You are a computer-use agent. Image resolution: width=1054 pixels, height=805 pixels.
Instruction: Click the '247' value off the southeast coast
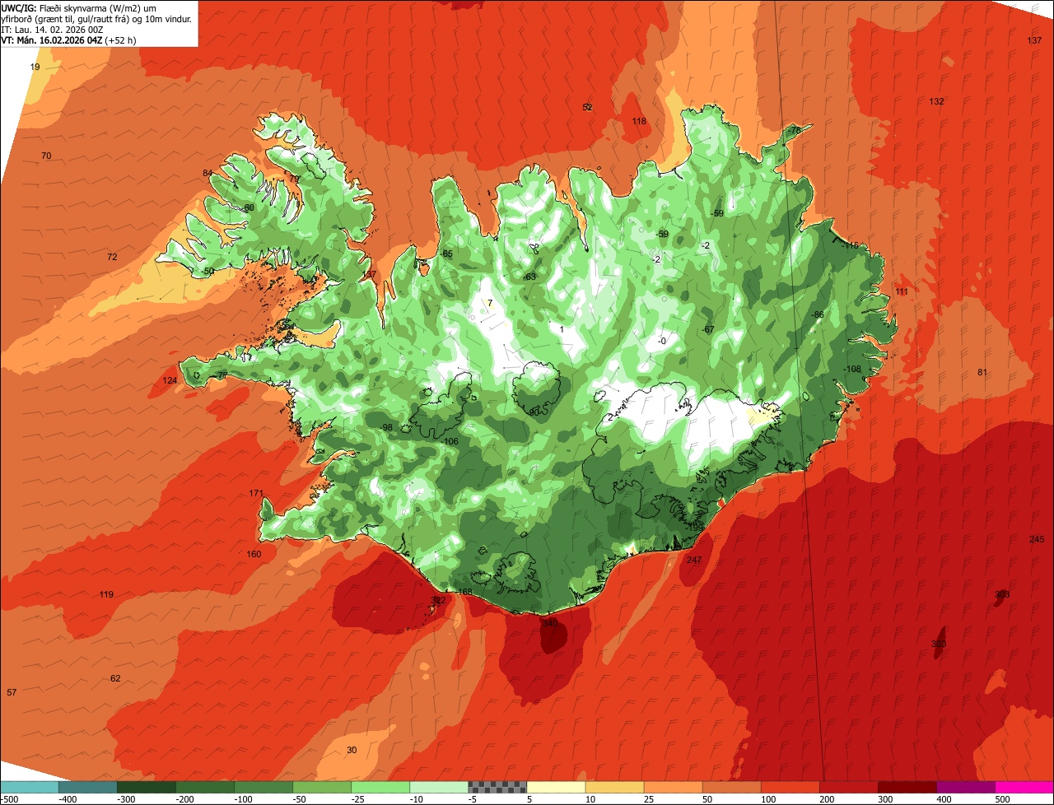(694, 560)
